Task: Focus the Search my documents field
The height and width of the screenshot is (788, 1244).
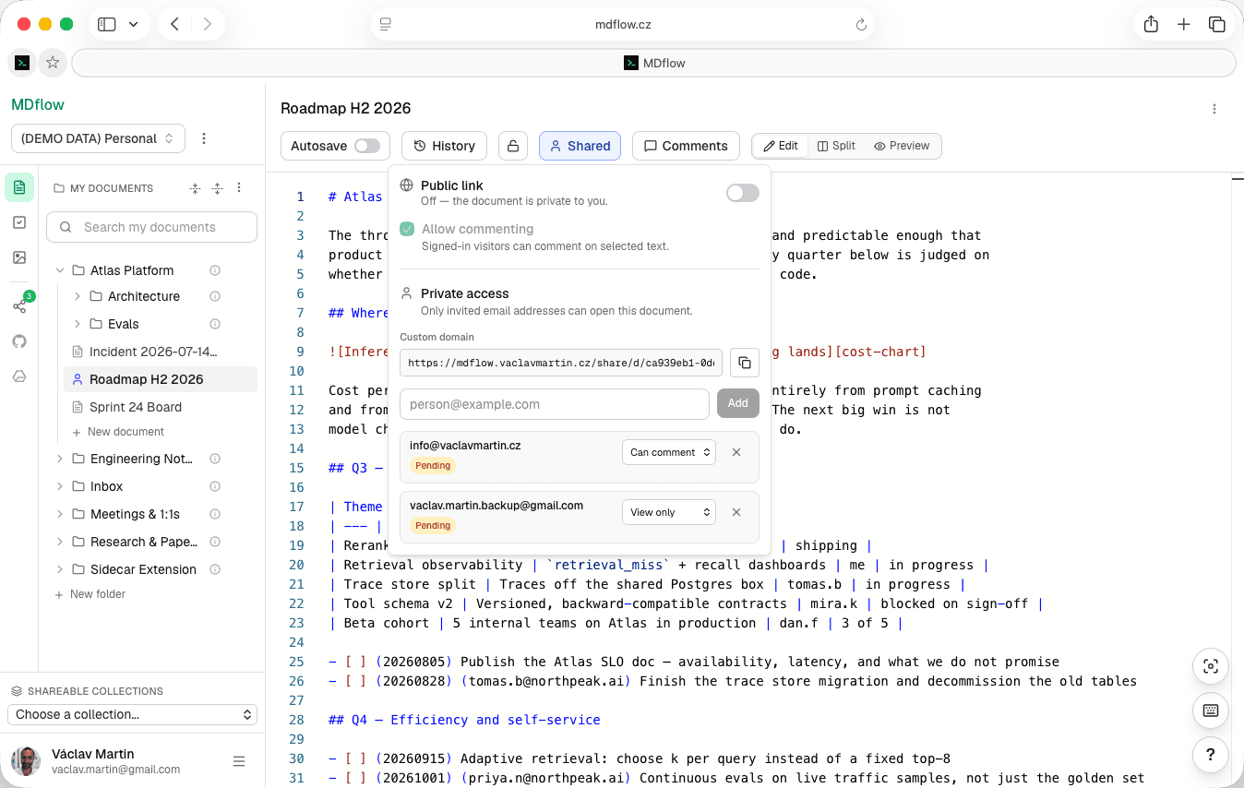Action: [x=152, y=227]
